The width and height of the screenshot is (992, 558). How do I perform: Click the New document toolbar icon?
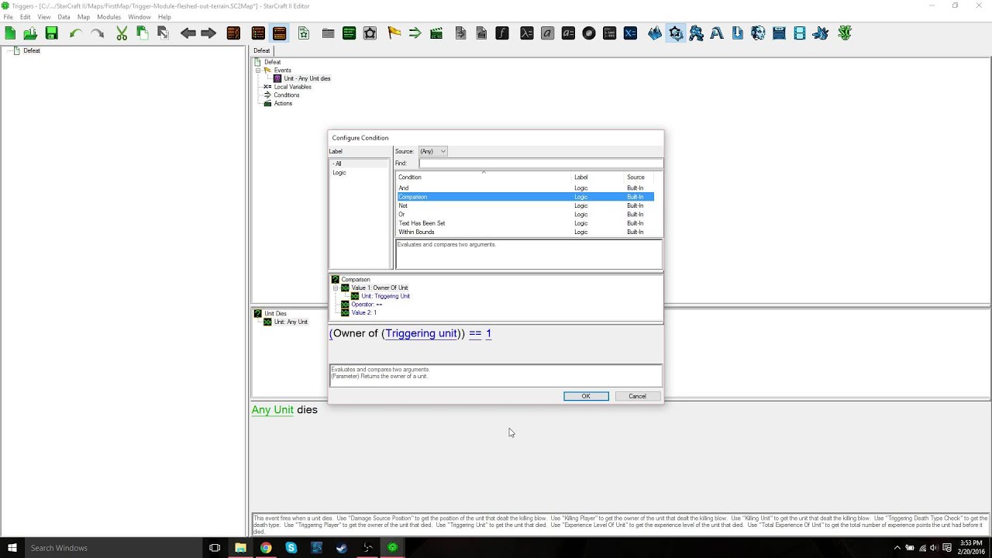(x=10, y=33)
